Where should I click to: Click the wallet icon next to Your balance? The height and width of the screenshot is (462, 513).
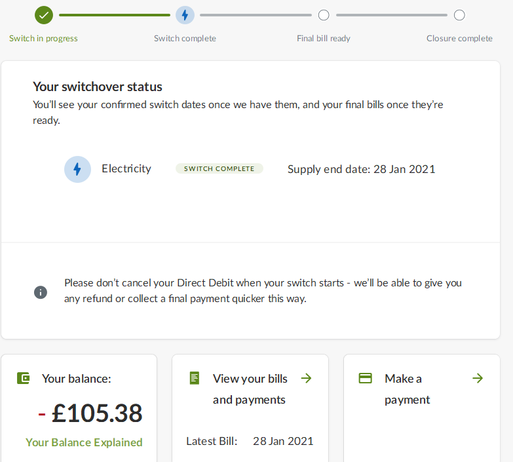click(x=23, y=378)
